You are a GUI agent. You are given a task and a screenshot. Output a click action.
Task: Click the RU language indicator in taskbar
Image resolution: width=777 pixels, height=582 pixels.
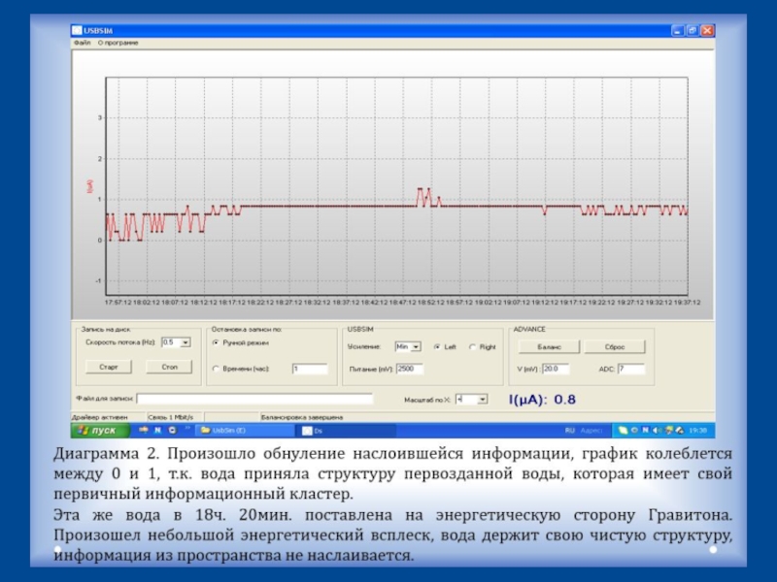coord(570,430)
